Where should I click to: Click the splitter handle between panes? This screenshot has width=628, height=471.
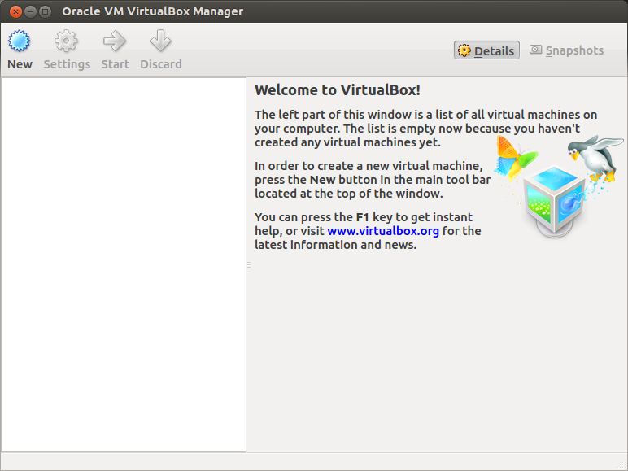pos(249,264)
